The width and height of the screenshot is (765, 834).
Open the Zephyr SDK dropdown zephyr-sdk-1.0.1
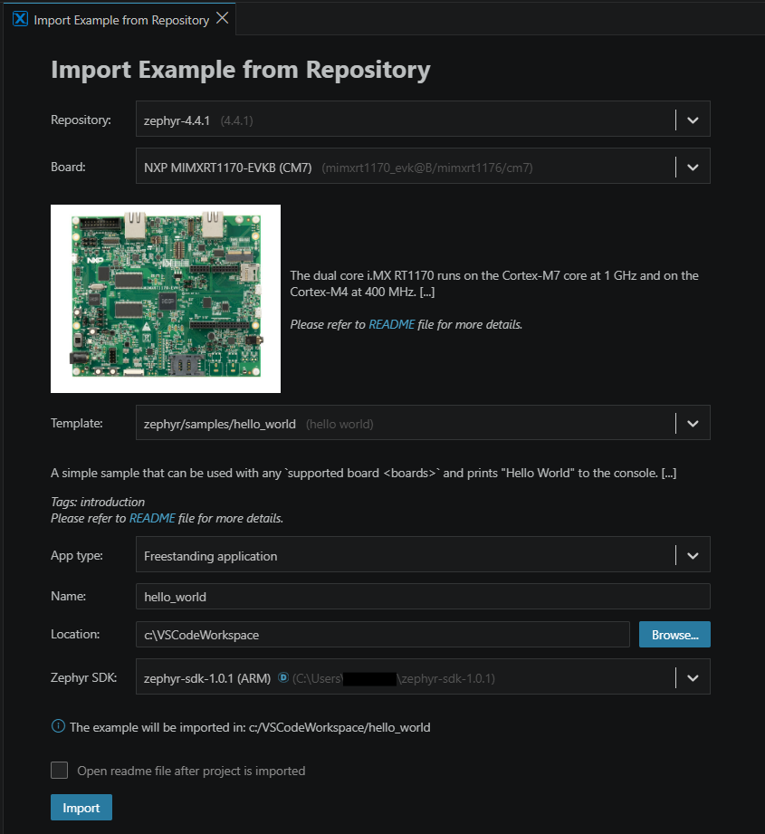click(x=423, y=677)
